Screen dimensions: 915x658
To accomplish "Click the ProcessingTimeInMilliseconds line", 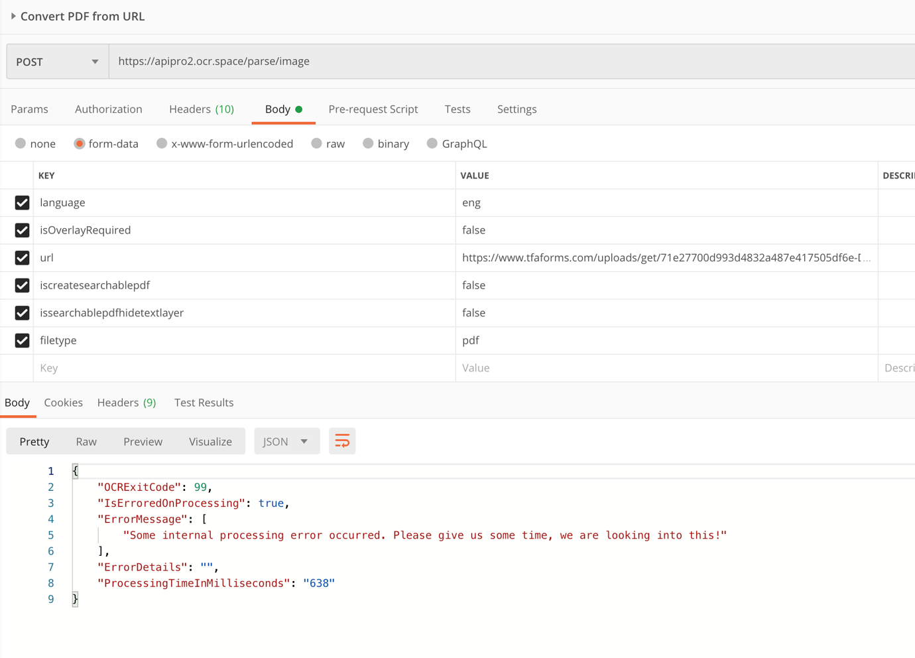I will [216, 583].
